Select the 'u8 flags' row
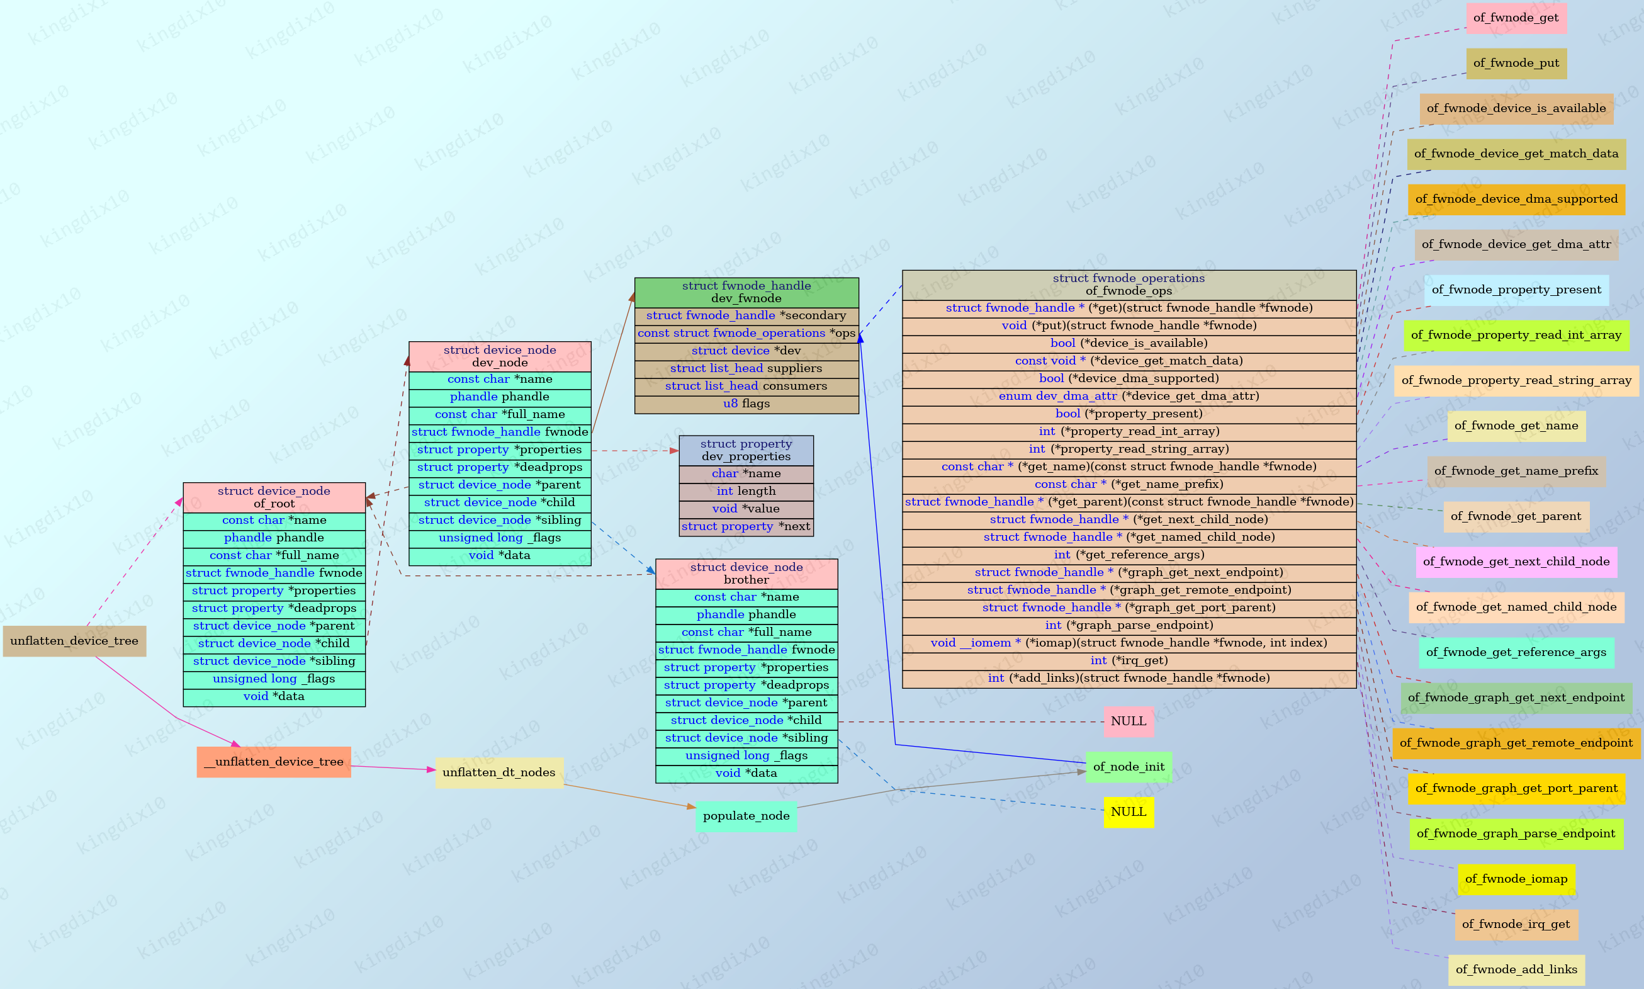This screenshot has width=1644, height=989. point(746,404)
